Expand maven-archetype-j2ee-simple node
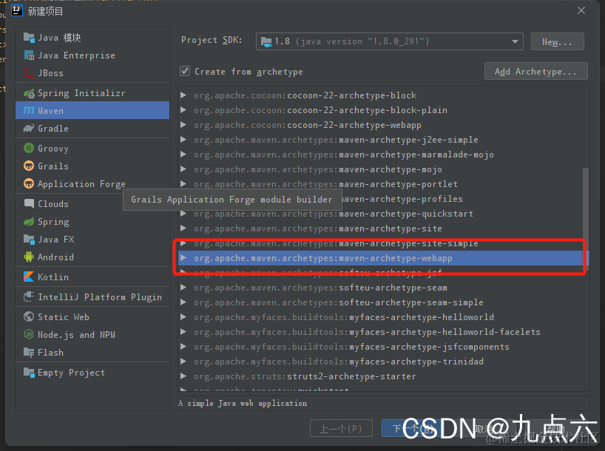605x451 pixels. click(183, 140)
